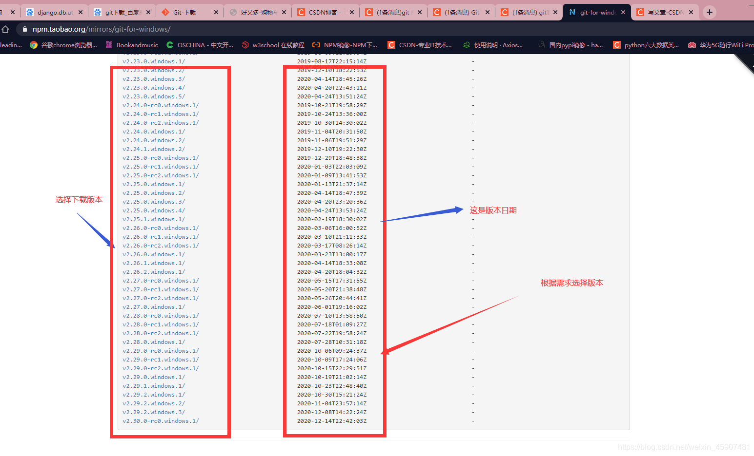Click the home button in browser toolbar
Screen dimensions: 754x456
tap(5, 29)
